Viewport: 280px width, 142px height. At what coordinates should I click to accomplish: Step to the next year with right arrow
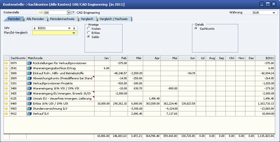75,28
